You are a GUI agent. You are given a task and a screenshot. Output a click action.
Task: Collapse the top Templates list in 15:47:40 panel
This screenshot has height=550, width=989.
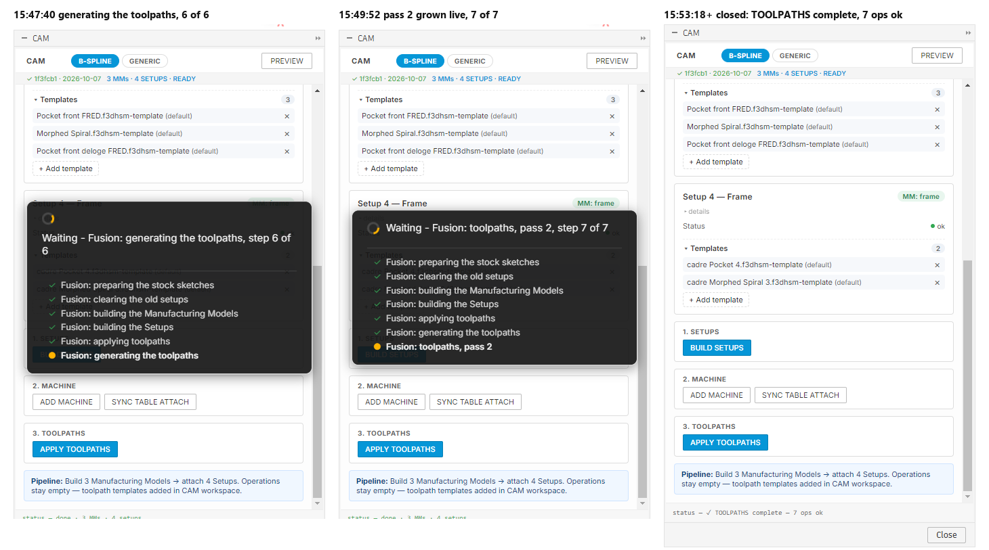[56, 99]
